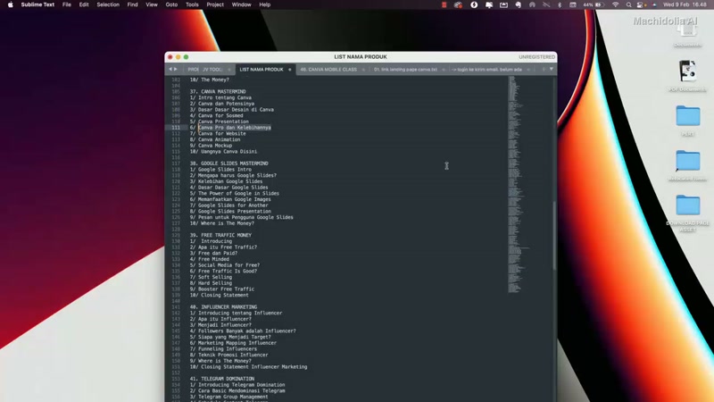Open Spotlight search magnifier icon
714x402 pixels.
tap(628, 4)
